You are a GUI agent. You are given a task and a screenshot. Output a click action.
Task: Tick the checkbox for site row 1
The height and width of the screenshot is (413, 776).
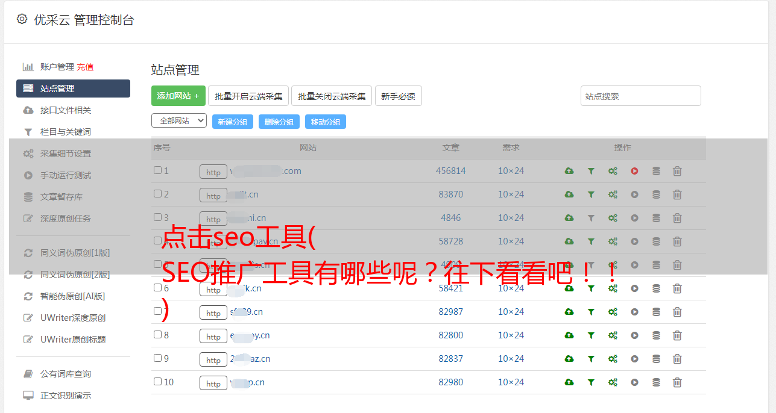[157, 170]
